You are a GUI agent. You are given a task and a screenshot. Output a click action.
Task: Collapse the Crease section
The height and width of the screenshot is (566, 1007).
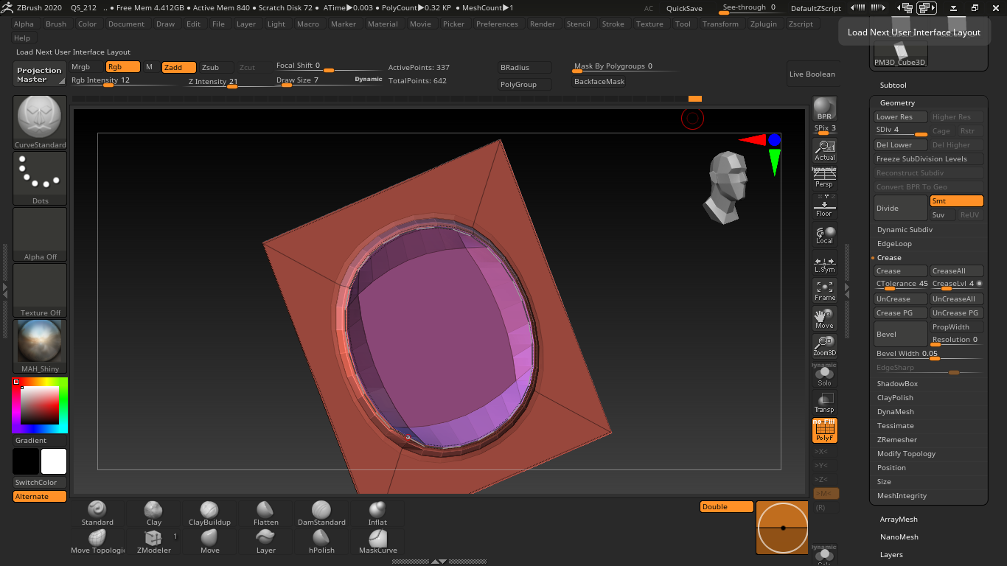(x=889, y=258)
